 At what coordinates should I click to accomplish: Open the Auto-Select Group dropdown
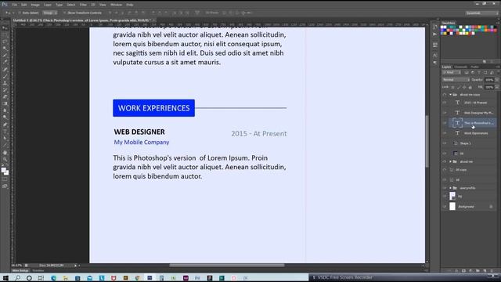(x=50, y=13)
